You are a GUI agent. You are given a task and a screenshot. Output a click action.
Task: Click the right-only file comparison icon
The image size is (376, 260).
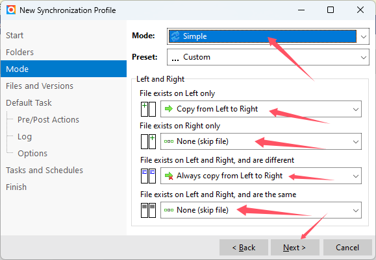148,141
